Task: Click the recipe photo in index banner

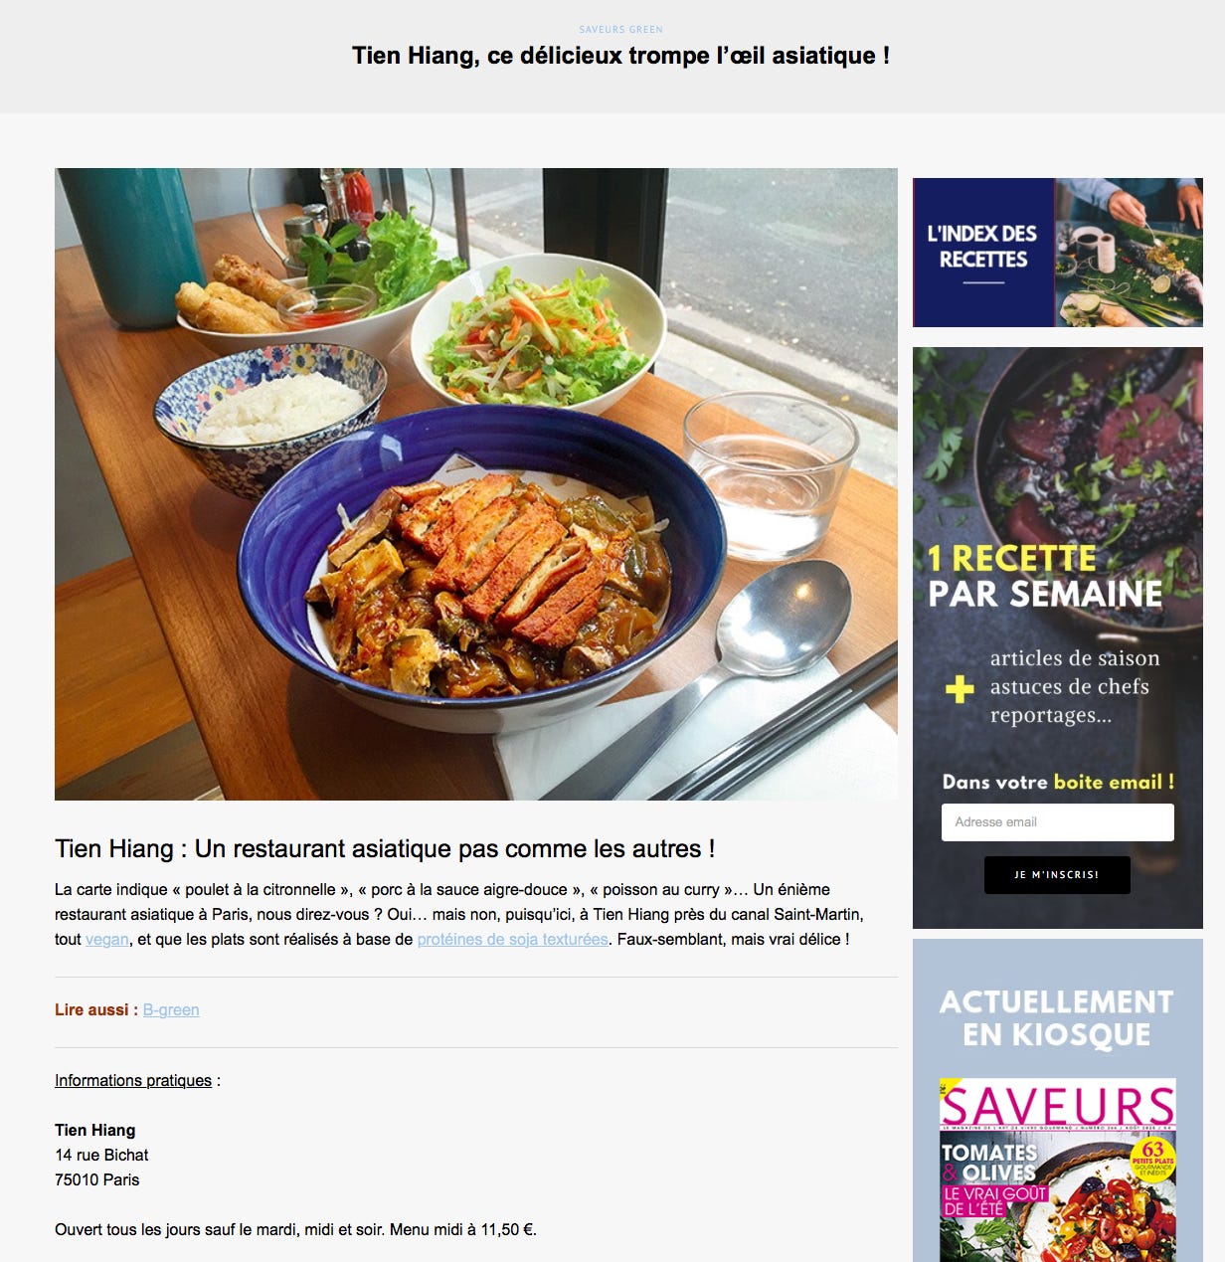Action: 1129,253
